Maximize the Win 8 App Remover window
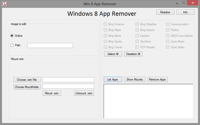 pos(184,3)
